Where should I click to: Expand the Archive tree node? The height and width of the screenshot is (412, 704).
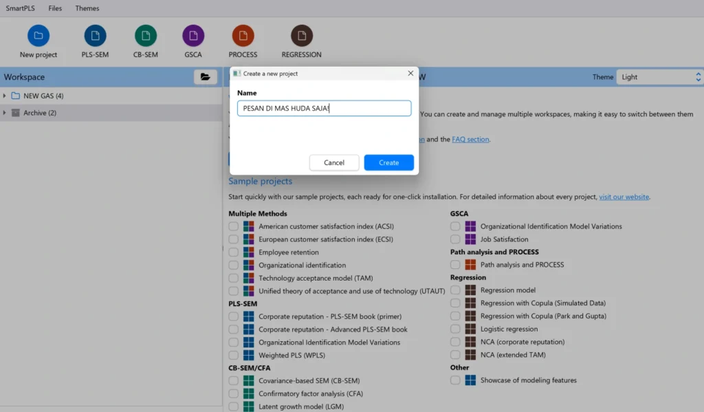[5, 113]
